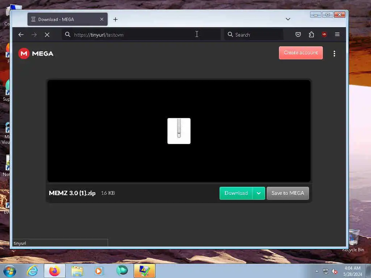
Task: Open the Windows Start menu
Action: (x=10, y=271)
